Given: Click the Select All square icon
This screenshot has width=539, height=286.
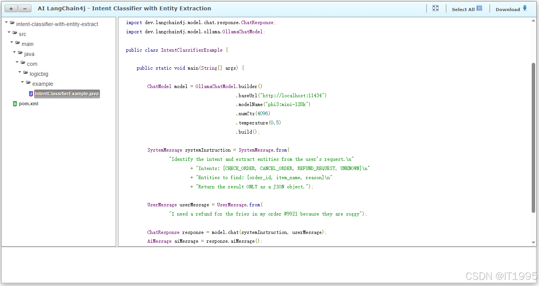Looking at the screenshot, I should 479,8.
